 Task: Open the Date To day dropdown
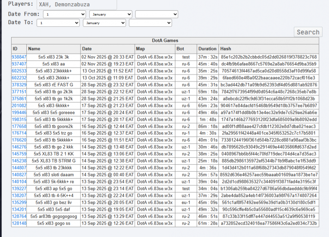(x=58, y=23)
